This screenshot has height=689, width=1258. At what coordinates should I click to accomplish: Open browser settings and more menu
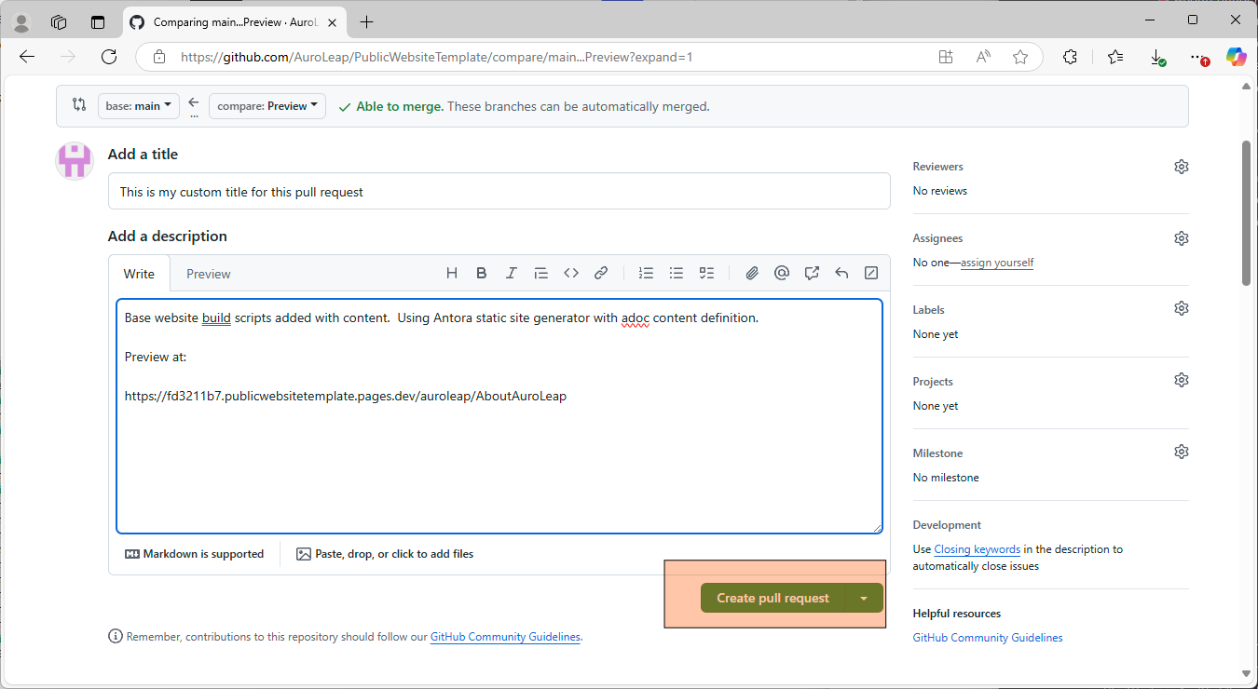click(x=1197, y=57)
